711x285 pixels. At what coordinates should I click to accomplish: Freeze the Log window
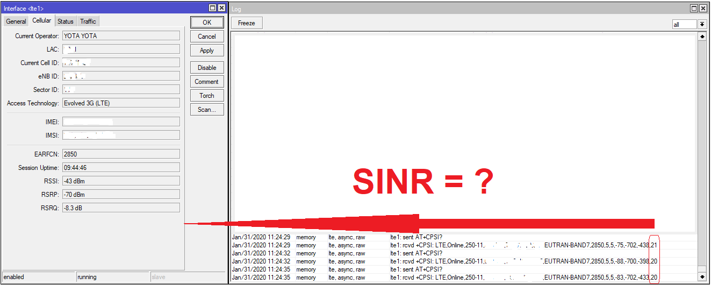[247, 23]
